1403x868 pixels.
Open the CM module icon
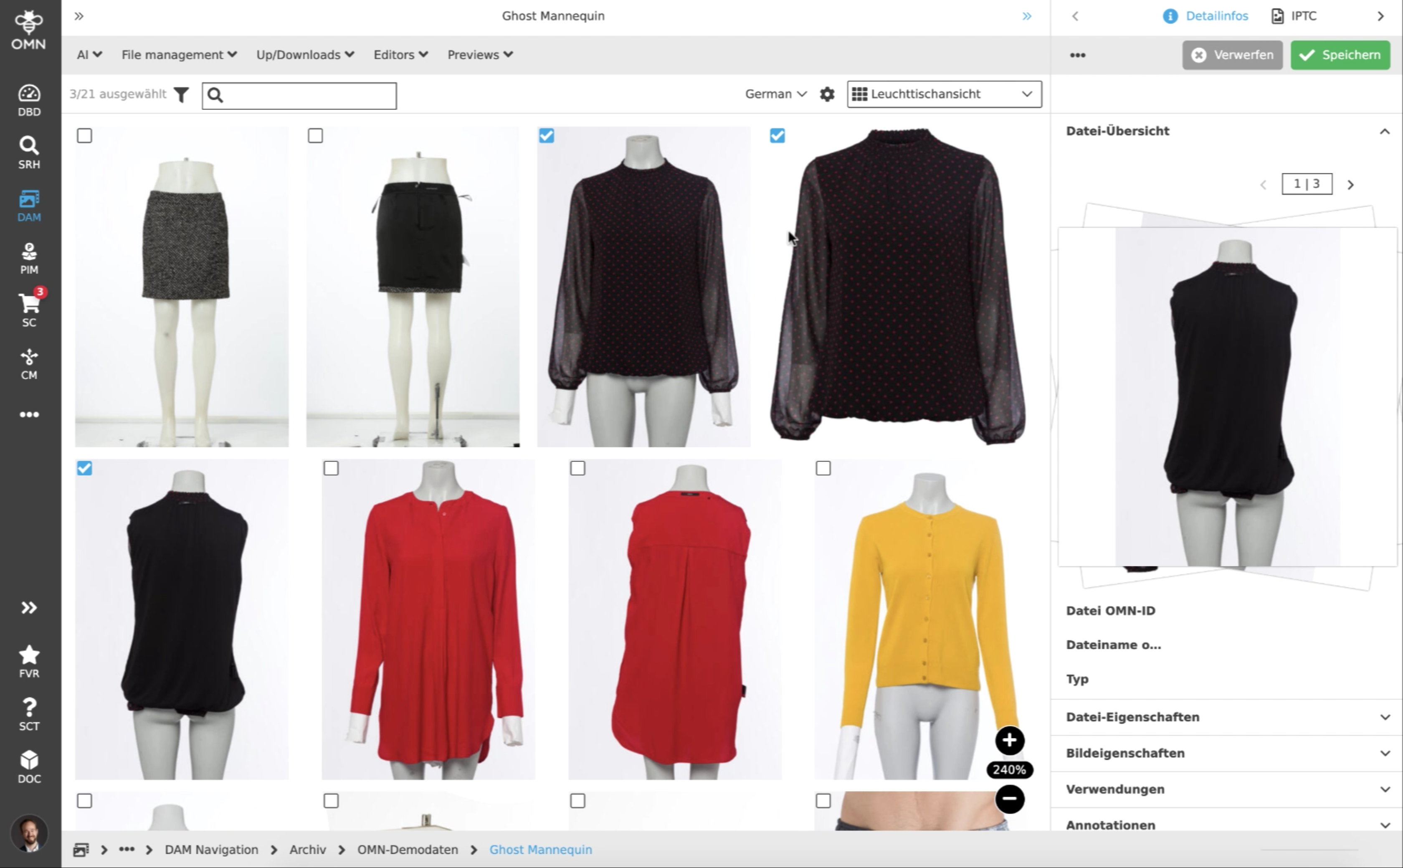click(29, 363)
